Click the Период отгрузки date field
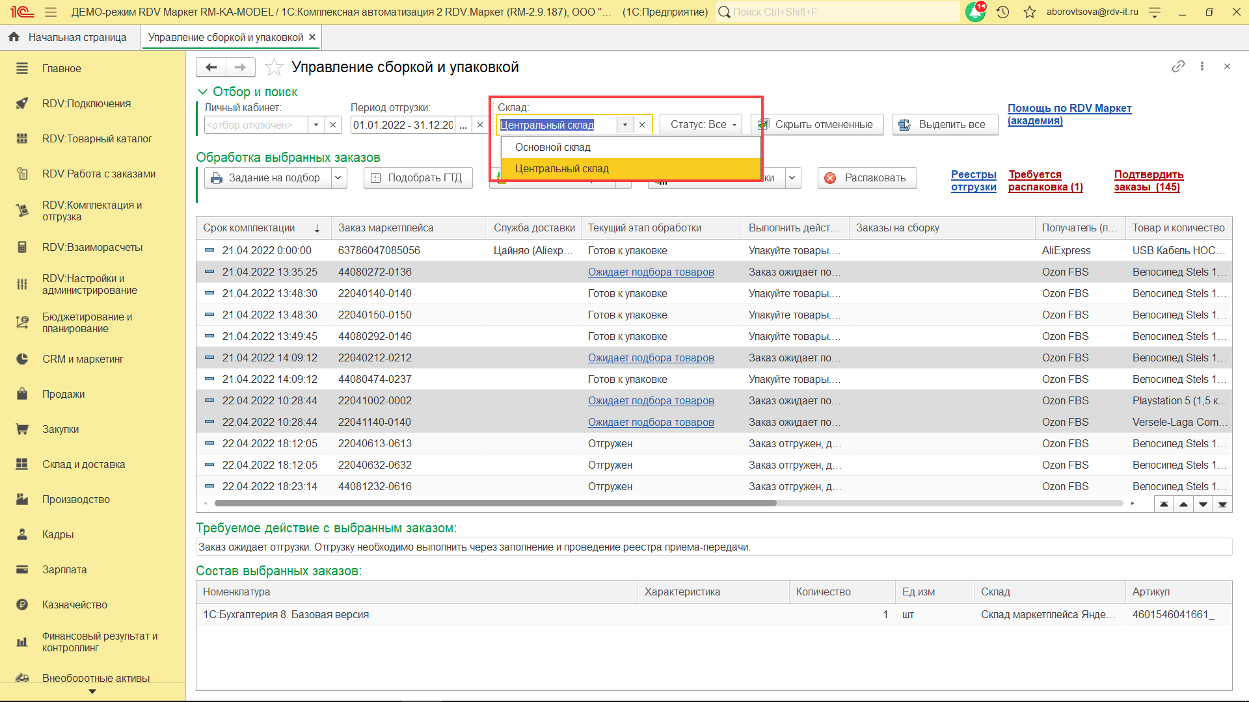 point(402,125)
